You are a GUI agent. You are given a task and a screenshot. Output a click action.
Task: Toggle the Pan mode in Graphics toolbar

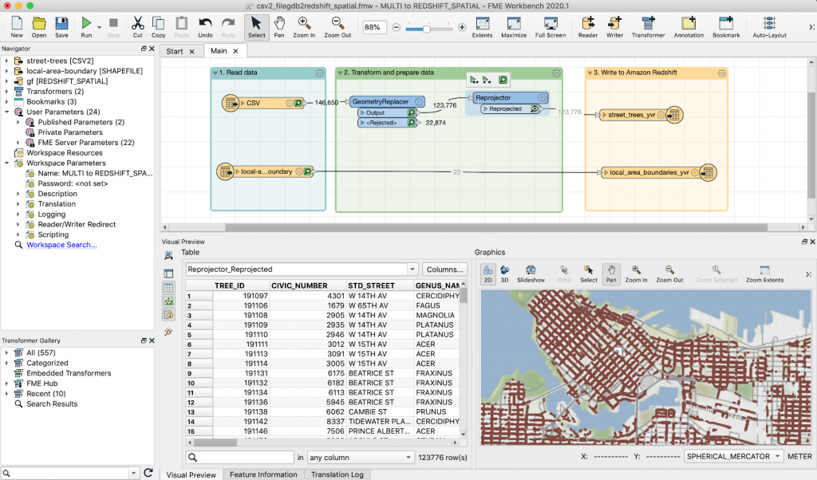tap(611, 273)
